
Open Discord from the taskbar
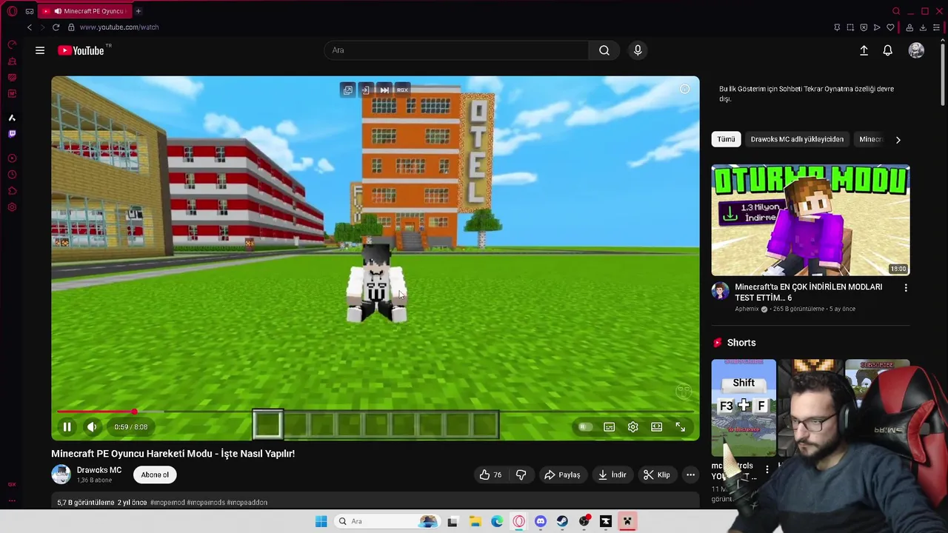pos(541,521)
